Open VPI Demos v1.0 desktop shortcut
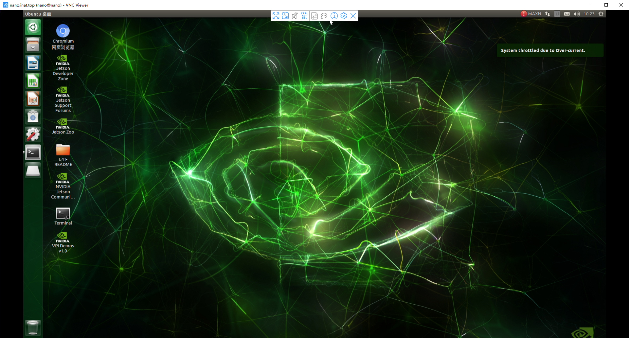This screenshot has width=629, height=338. (63, 242)
